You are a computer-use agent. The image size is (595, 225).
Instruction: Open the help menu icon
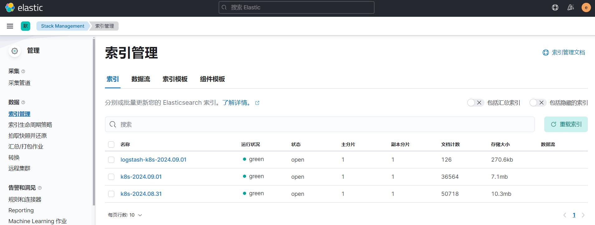point(555,7)
